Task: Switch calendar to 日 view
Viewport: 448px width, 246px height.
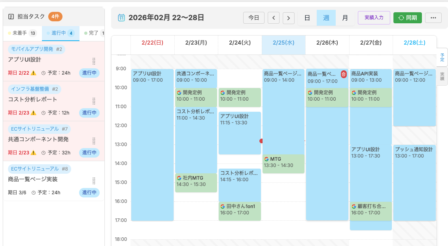Action: tap(307, 18)
